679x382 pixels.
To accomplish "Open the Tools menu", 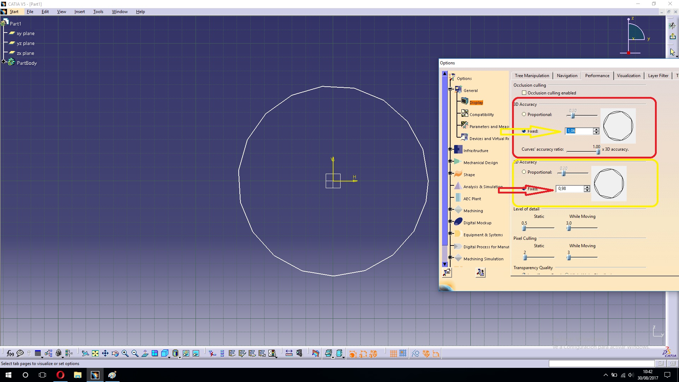I will 98,11.
